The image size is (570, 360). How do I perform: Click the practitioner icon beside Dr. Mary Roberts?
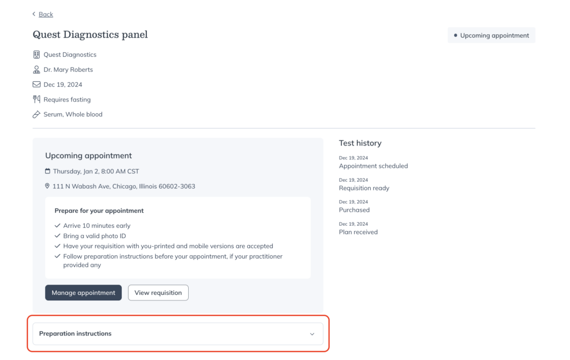pos(37,70)
